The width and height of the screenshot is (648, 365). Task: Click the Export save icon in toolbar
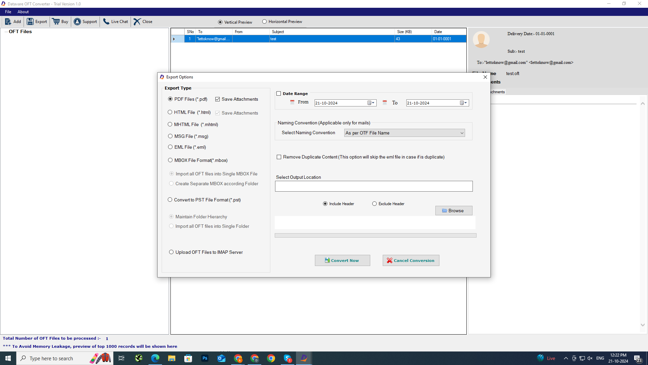pyautogui.click(x=30, y=22)
